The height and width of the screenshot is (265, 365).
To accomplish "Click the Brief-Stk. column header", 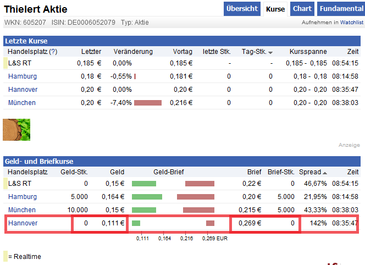I will 281,172.
